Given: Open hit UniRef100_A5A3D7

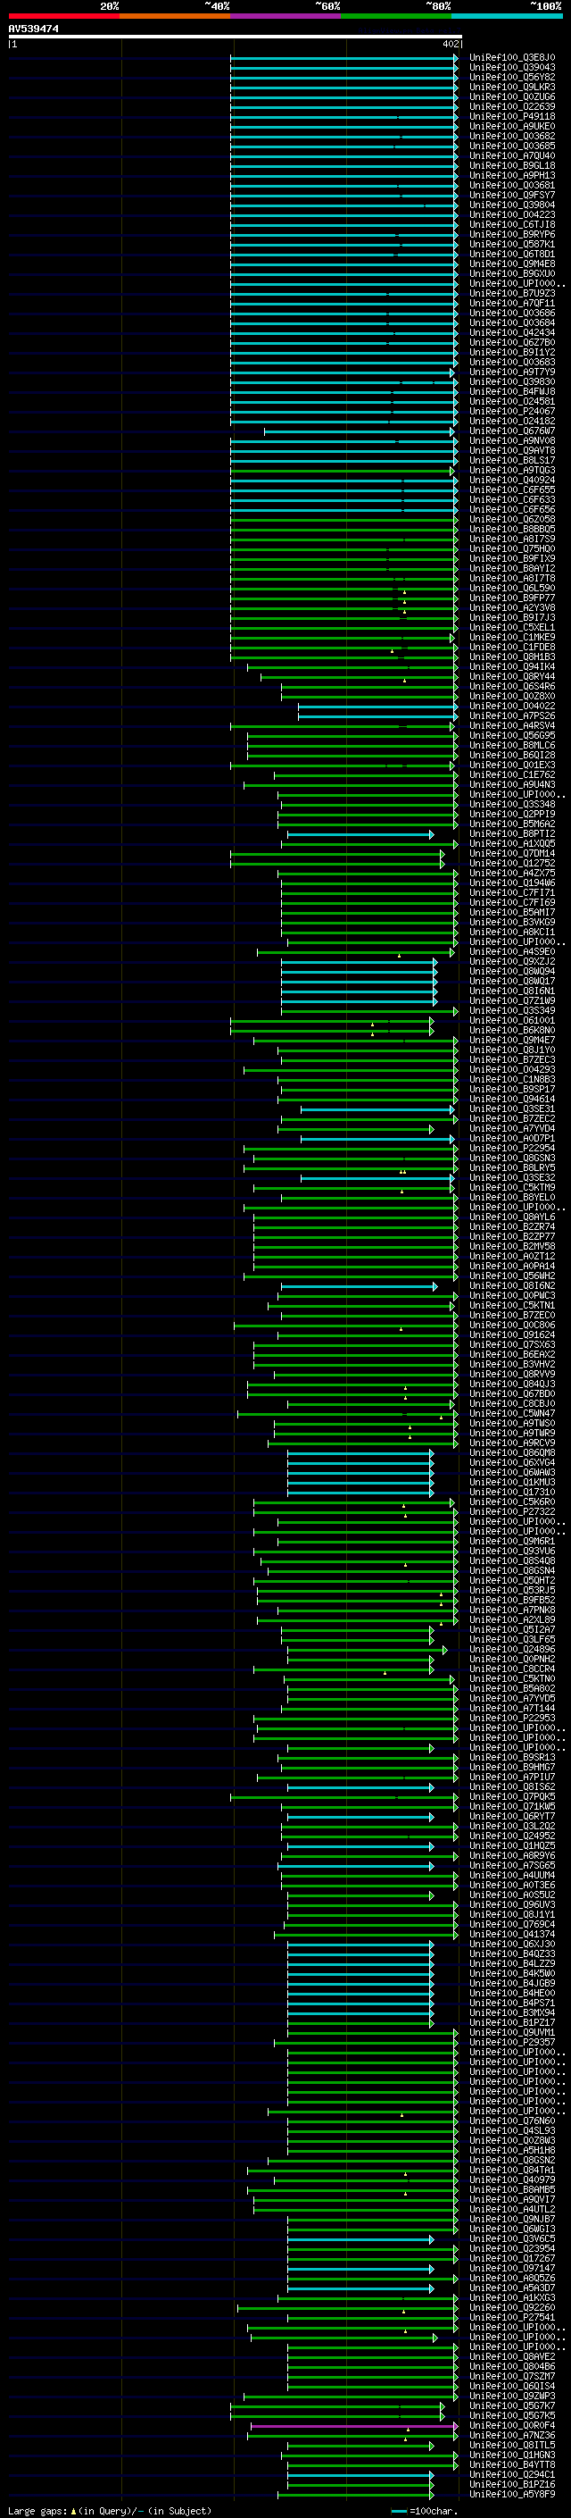Looking at the screenshot, I should [x=512, y=2288].
